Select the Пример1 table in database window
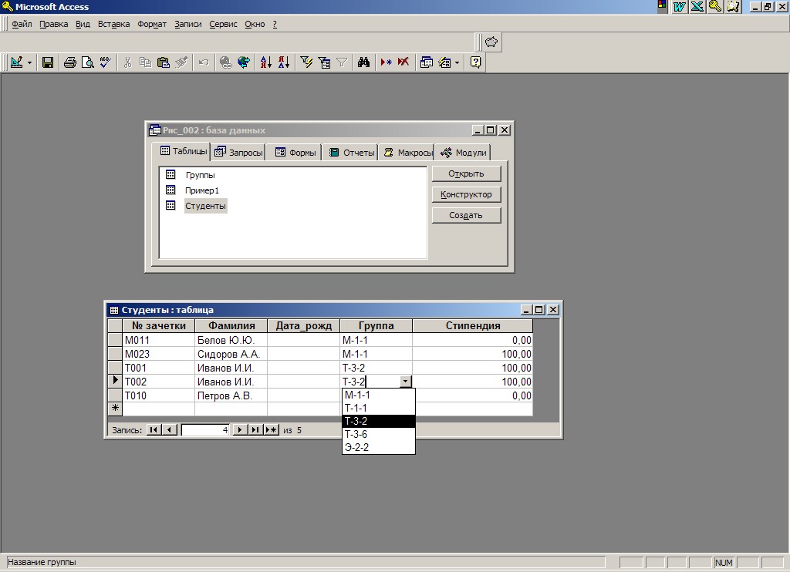790x572 pixels. [202, 190]
